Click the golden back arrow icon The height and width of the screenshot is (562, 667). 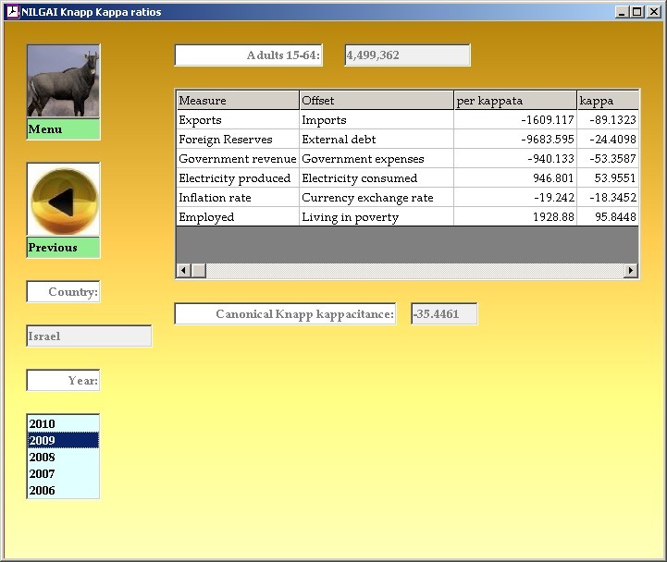(x=63, y=200)
